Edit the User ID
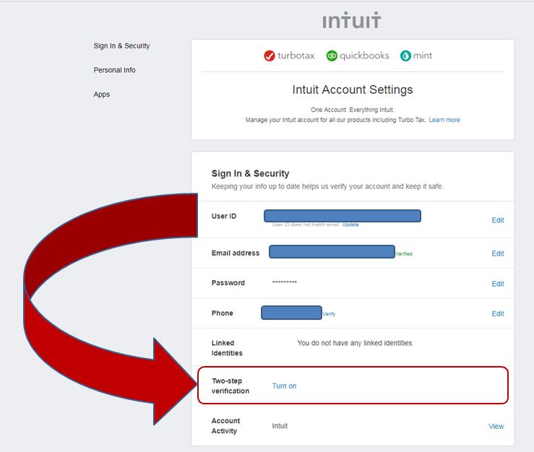 point(498,220)
